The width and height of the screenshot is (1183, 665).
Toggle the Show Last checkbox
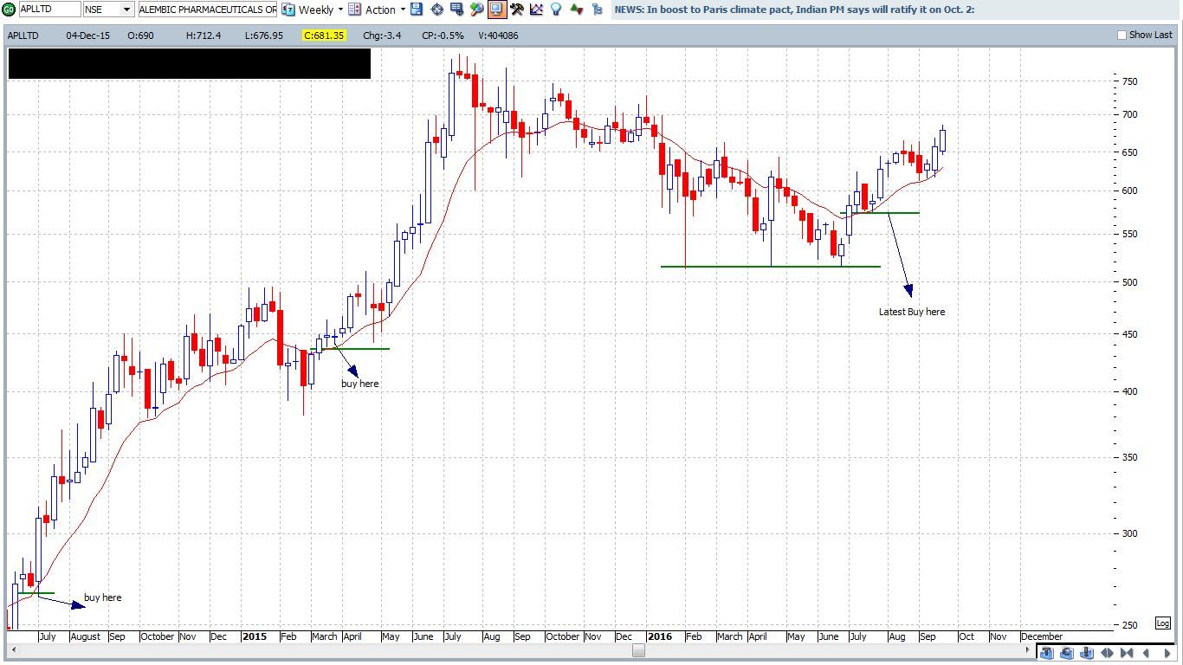(1122, 36)
